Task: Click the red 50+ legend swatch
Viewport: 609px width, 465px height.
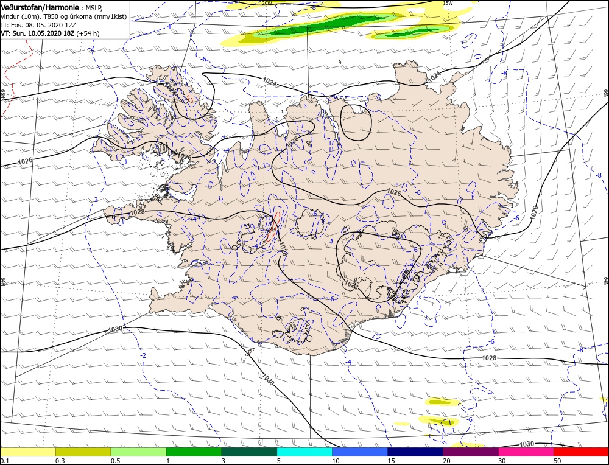Action: (582, 452)
